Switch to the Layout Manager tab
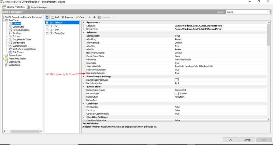 (x=37, y=7)
